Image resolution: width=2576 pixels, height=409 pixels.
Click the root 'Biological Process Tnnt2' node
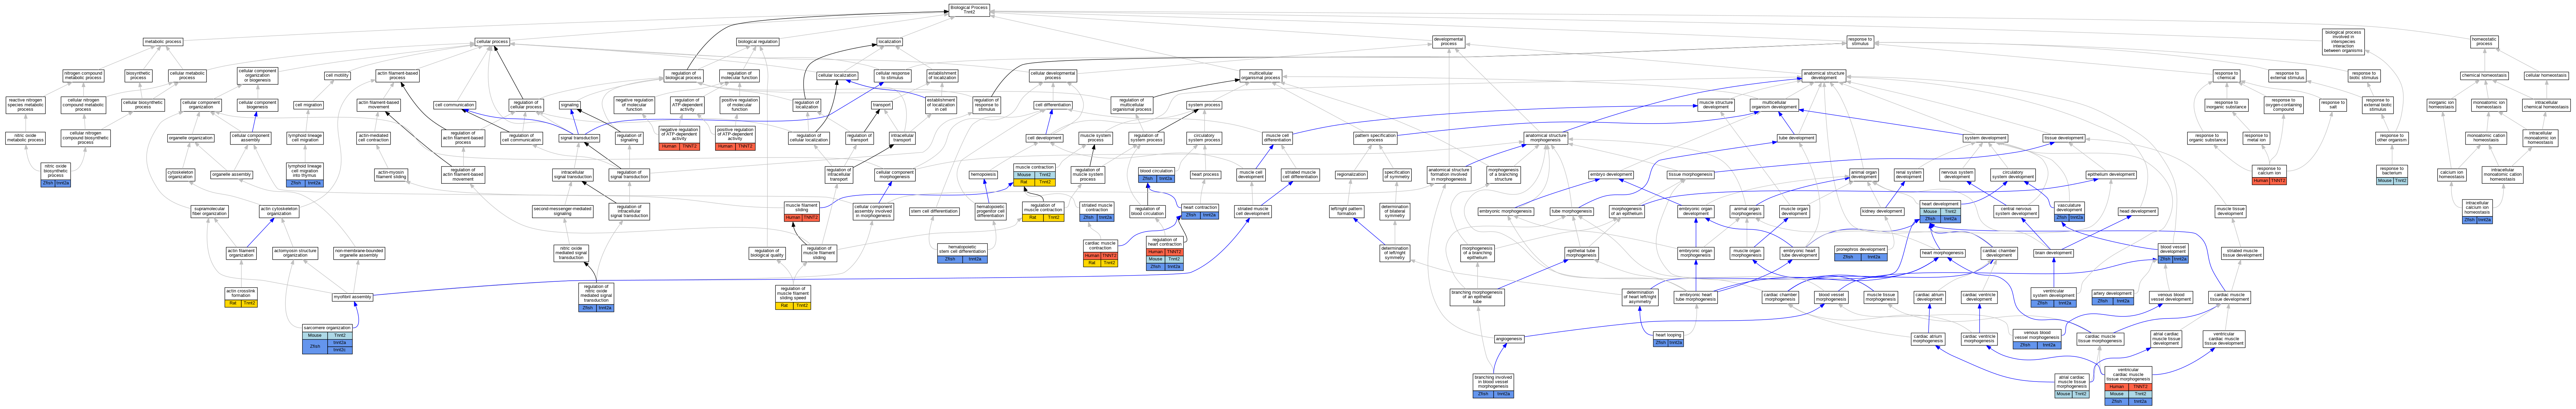(x=970, y=10)
